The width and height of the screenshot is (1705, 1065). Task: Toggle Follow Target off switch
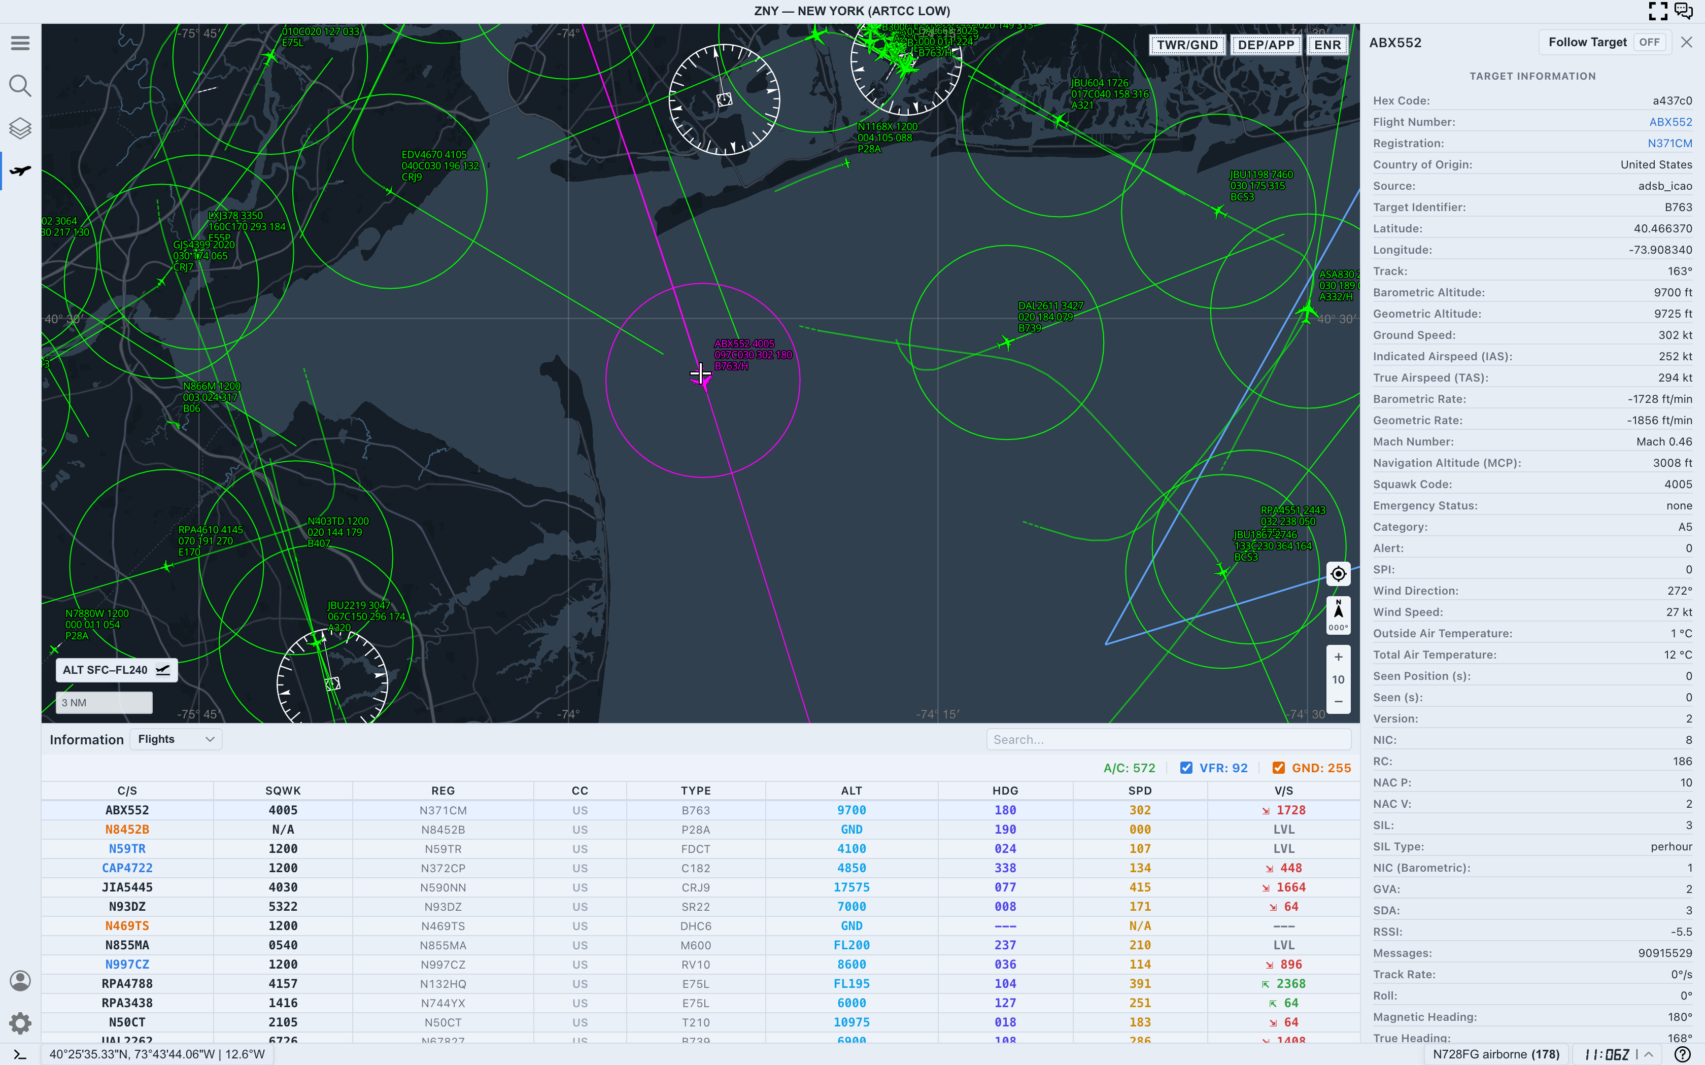click(1649, 42)
